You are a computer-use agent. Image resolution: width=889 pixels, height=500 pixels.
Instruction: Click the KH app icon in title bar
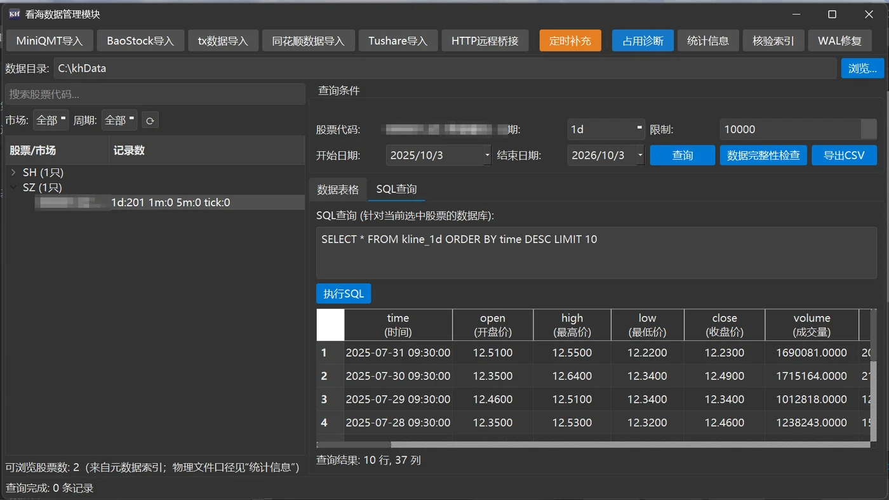14,14
